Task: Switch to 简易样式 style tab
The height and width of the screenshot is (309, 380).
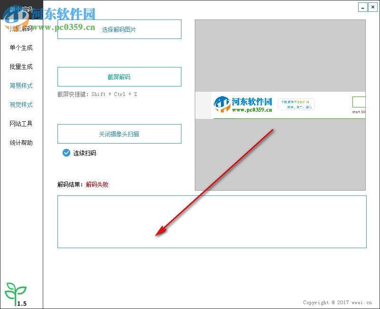Action: [20, 86]
